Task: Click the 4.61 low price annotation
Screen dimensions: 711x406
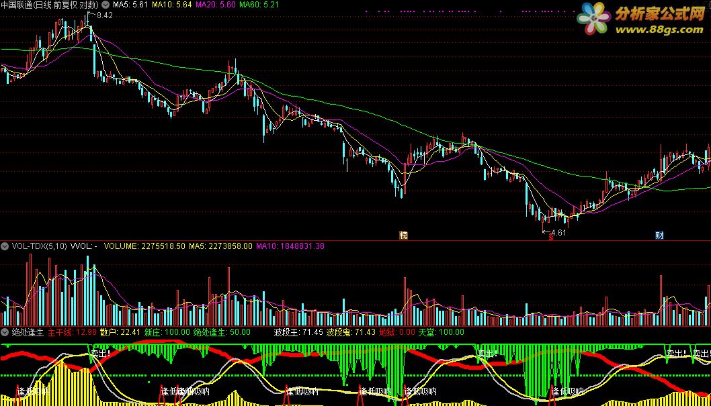Action: pyautogui.click(x=558, y=233)
